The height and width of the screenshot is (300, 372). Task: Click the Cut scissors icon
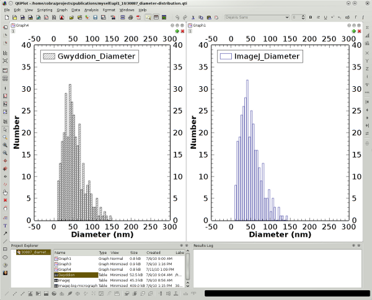pos(193,17)
